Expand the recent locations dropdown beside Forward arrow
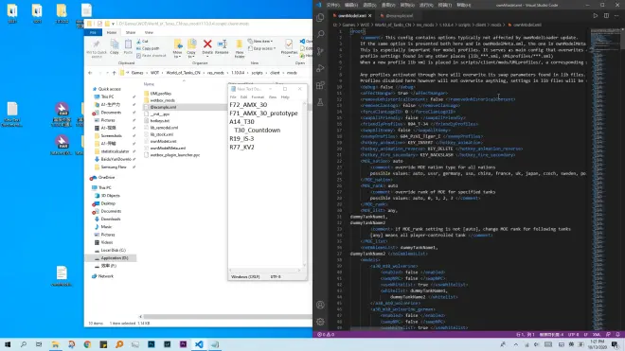625x351 pixels. pyautogui.click(x=107, y=73)
